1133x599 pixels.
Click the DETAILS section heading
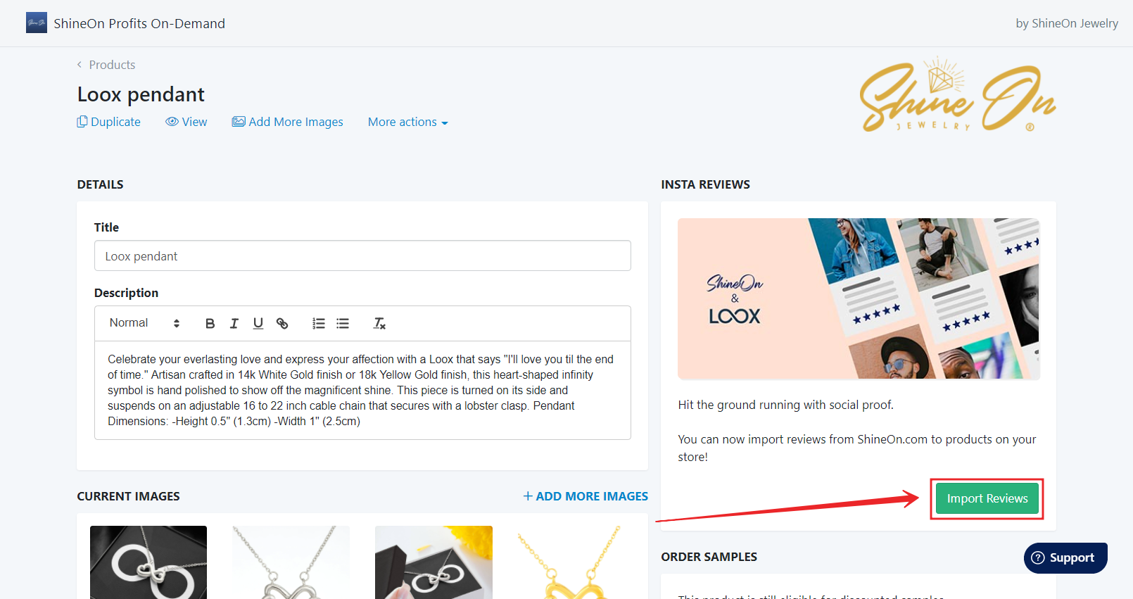[100, 184]
